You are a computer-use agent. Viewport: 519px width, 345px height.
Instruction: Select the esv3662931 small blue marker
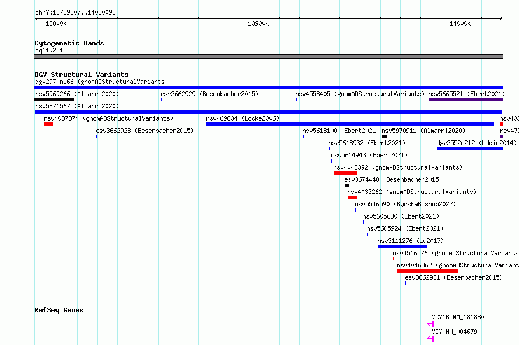point(406,283)
